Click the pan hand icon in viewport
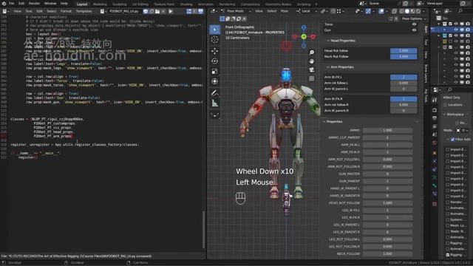 312,61
